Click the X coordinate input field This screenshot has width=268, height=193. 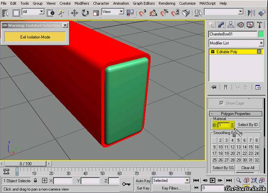(63, 181)
